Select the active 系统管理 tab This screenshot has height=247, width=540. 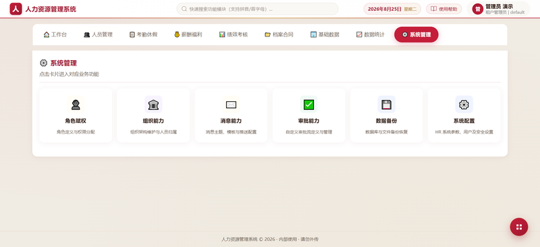[416, 34]
